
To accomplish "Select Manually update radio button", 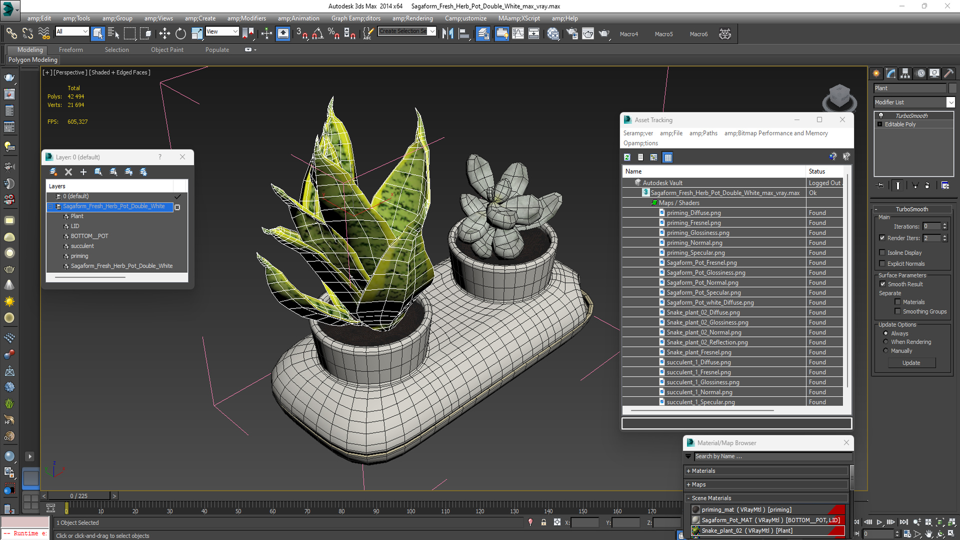I will coord(885,350).
